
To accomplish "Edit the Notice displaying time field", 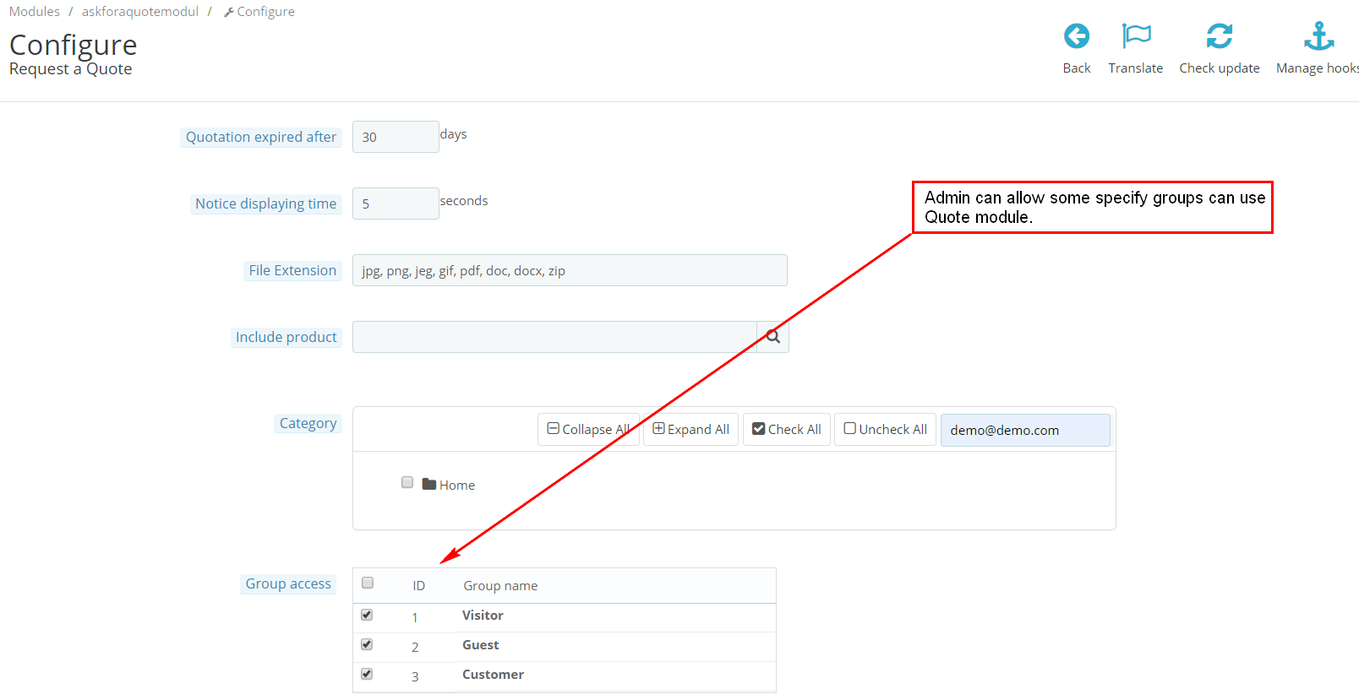I will [x=396, y=203].
